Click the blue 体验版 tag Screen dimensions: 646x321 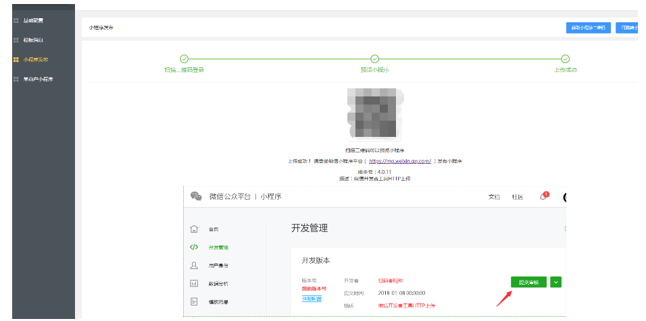point(312,298)
